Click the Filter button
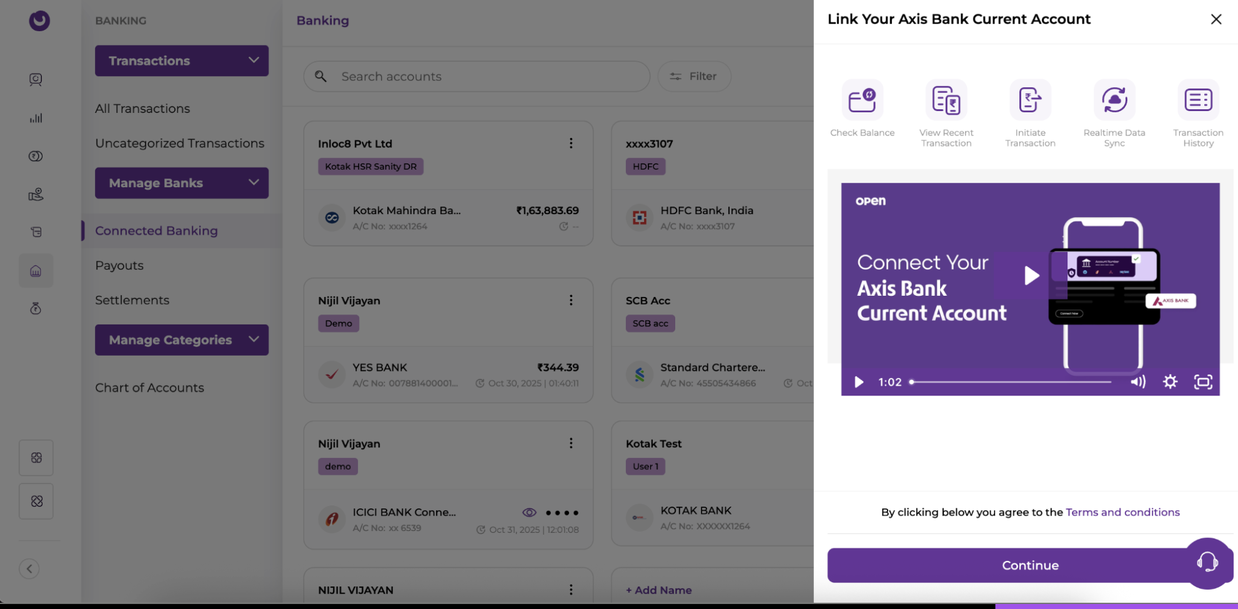The height and width of the screenshot is (609, 1238). [x=694, y=76]
